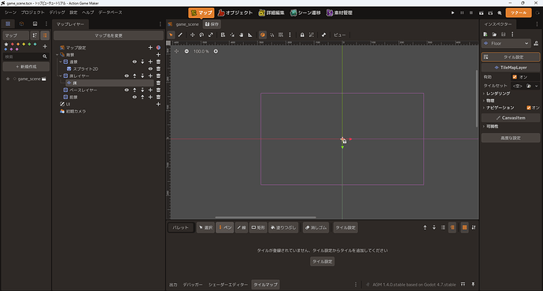Toggle visibility of the 前景 layer
The image size is (543, 291).
(135, 98)
